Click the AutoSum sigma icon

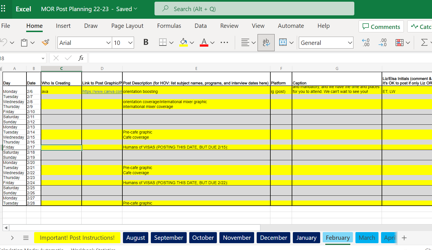click(424, 43)
